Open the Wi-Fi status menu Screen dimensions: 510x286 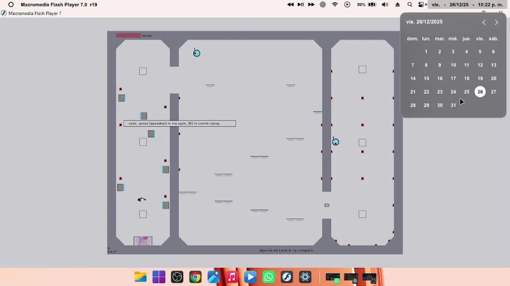coord(335,5)
